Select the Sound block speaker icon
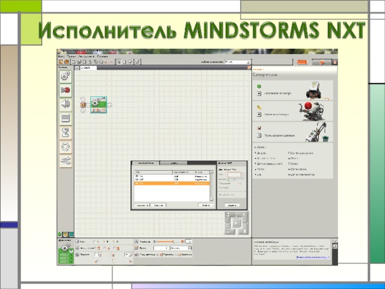Viewport: 385px width, 289px height. tap(66, 104)
